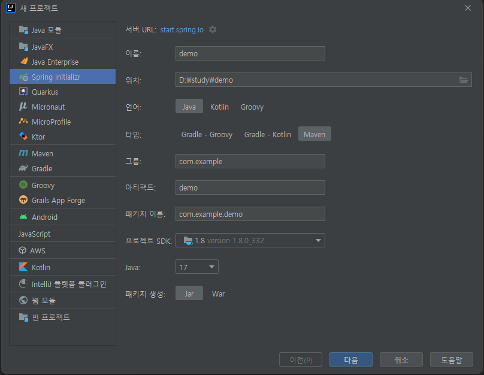Set language to Java
Viewport: 484px width, 375px height.
point(189,107)
